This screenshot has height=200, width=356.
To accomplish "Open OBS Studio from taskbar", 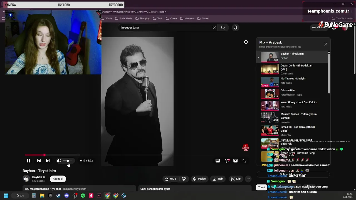I will click(x=75, y=196).
